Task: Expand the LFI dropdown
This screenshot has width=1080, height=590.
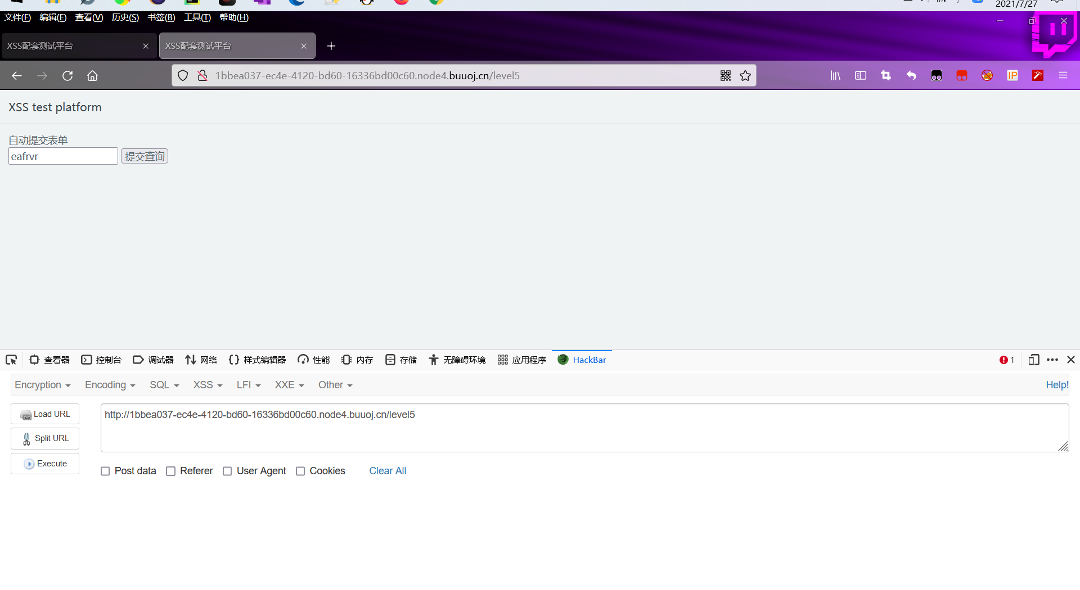Action: pyautogui.click(x=249, y=385)
